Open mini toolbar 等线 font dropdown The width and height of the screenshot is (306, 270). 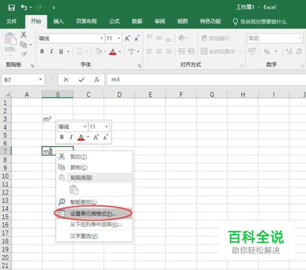click(x=85, y=127)
